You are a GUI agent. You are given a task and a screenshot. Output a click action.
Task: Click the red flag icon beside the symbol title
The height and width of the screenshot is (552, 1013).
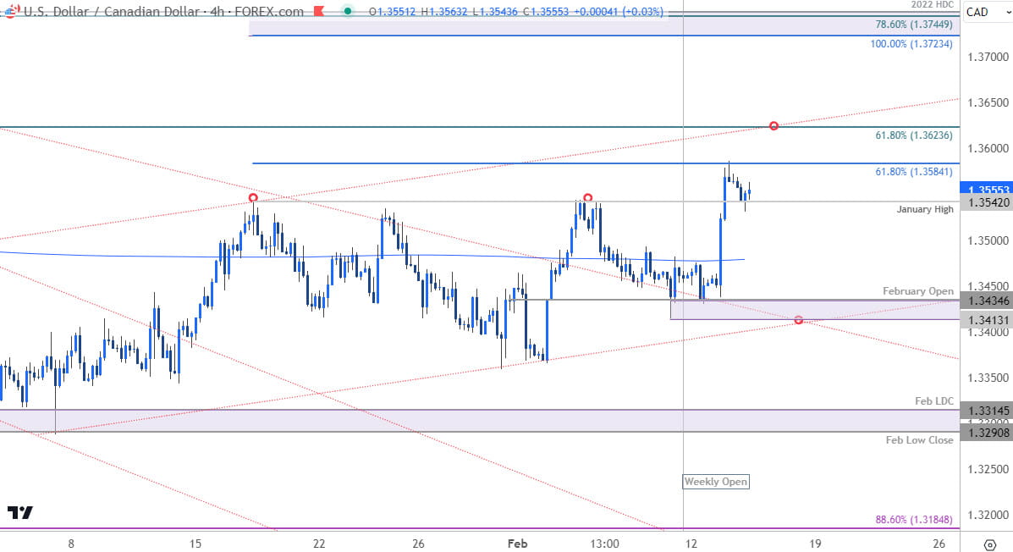coord(318,12)
